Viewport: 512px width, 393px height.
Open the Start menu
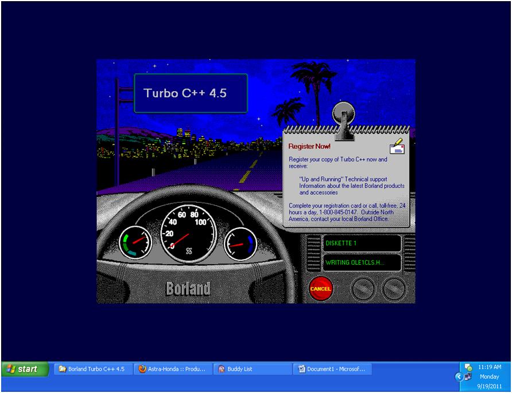click(23, 369)
